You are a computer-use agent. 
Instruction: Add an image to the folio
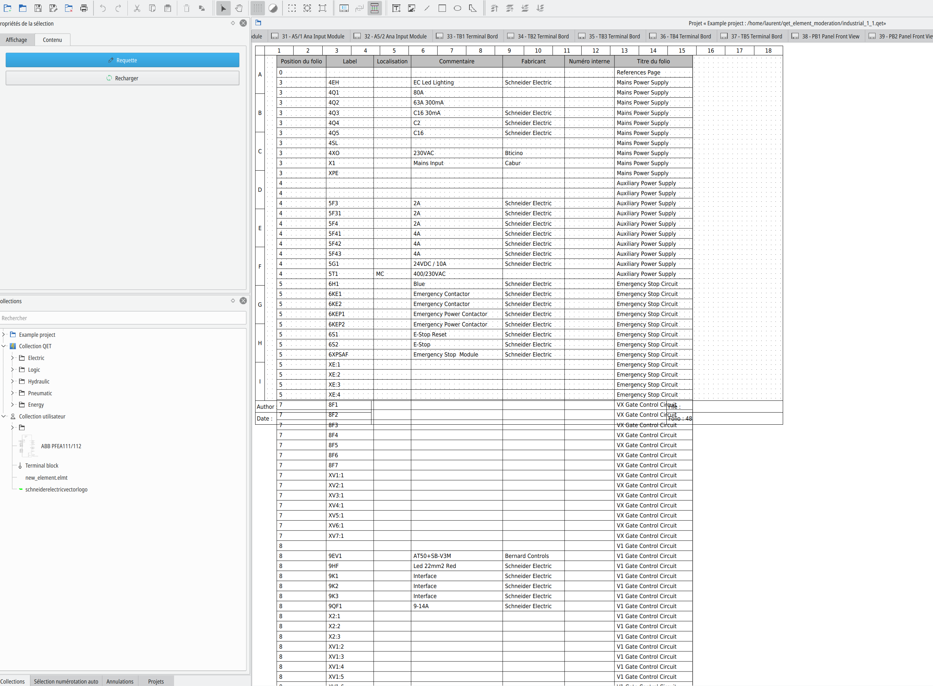click(412, 8)
